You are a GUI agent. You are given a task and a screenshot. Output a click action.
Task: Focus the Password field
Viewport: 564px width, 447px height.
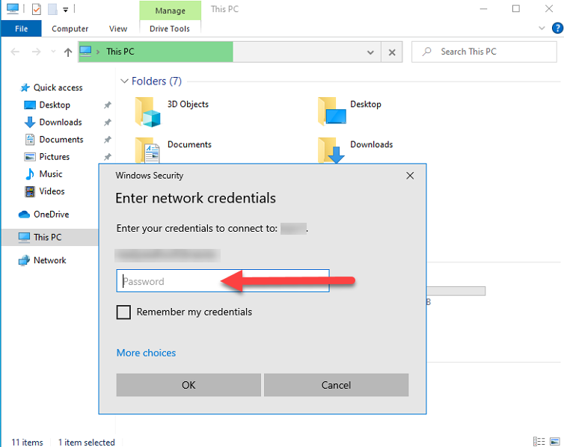coord(223,280)
